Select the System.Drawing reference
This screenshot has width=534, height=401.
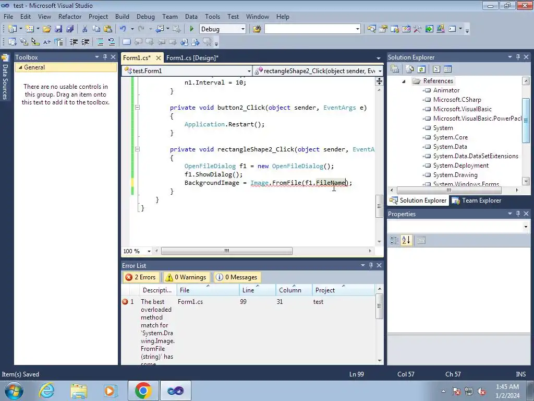point(455,175)
